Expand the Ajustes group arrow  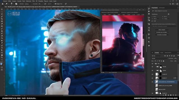pyautogui.click(x=156, y=70)
